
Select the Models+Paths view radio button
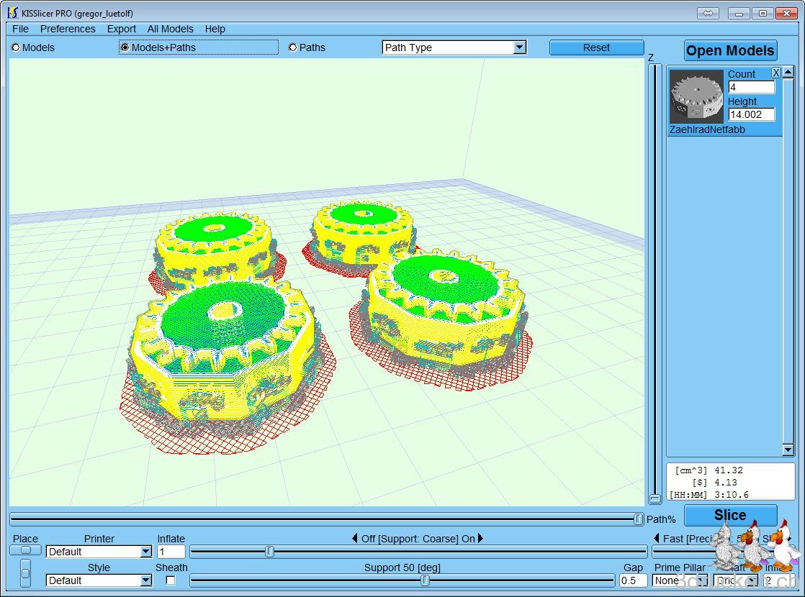click(125, 47)
